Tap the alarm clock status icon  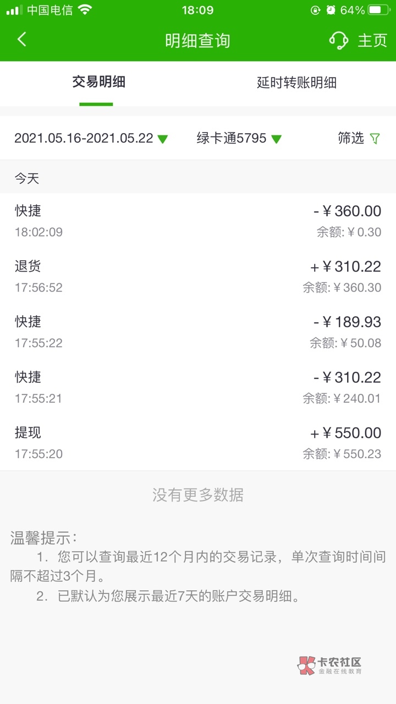click(x=331, y=10)
